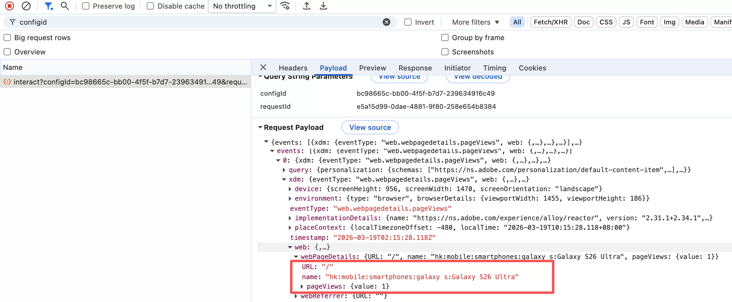732x302 pixels.
Task: Click the eventType value text
Action: pyautogui.click(x=392, y=209)
